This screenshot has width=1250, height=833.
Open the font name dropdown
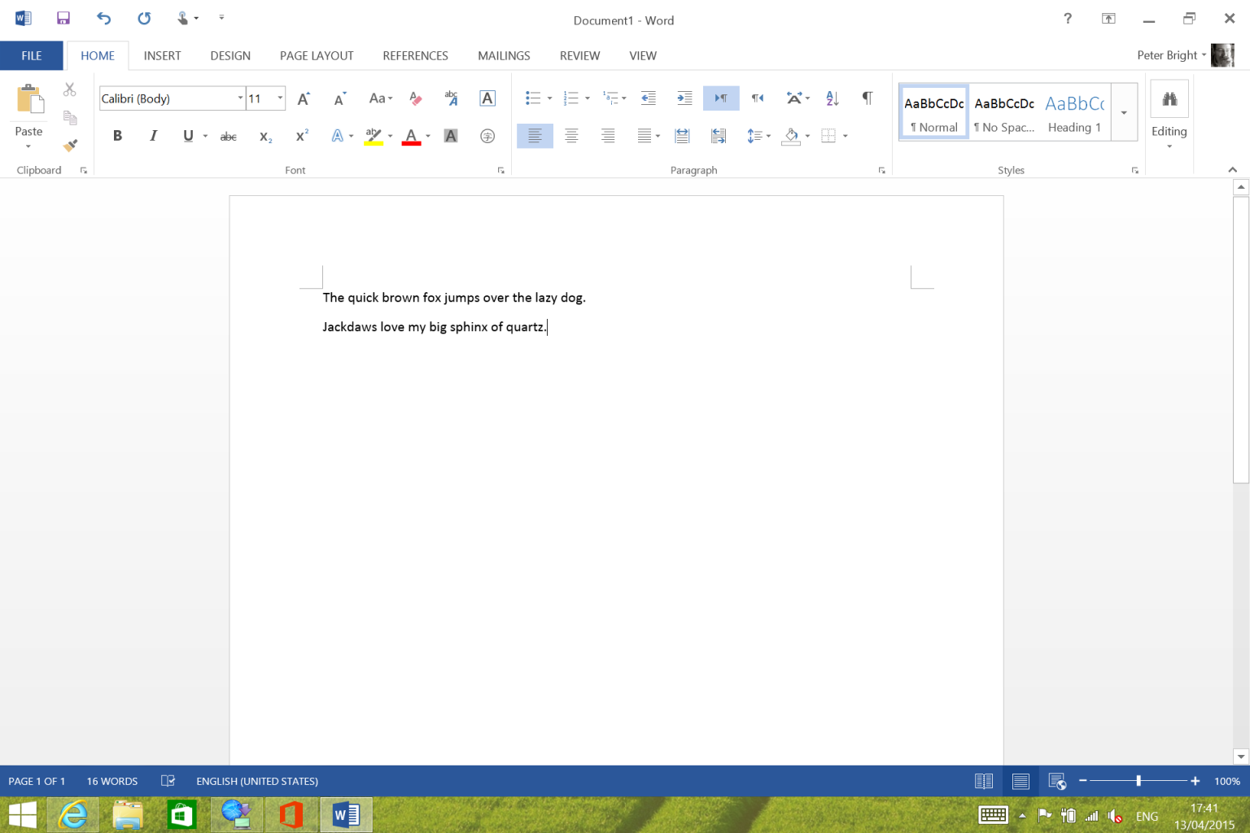[240, 98]
